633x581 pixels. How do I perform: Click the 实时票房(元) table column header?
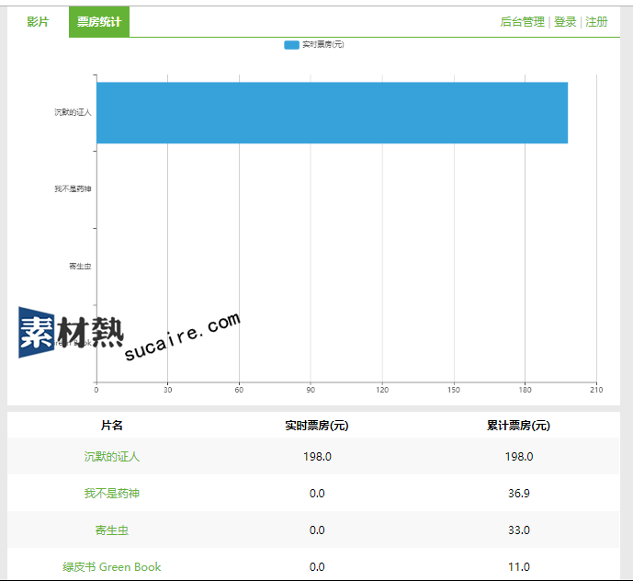[317, 426]
